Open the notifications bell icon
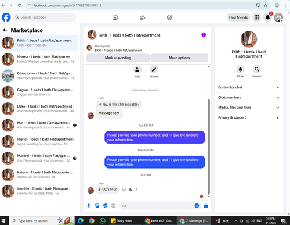 [x=267, y=17]
